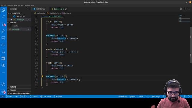This screenshot has width=192, height=108.
Task: Start Live Share from status bar
Action: click(x=46, y=97)
